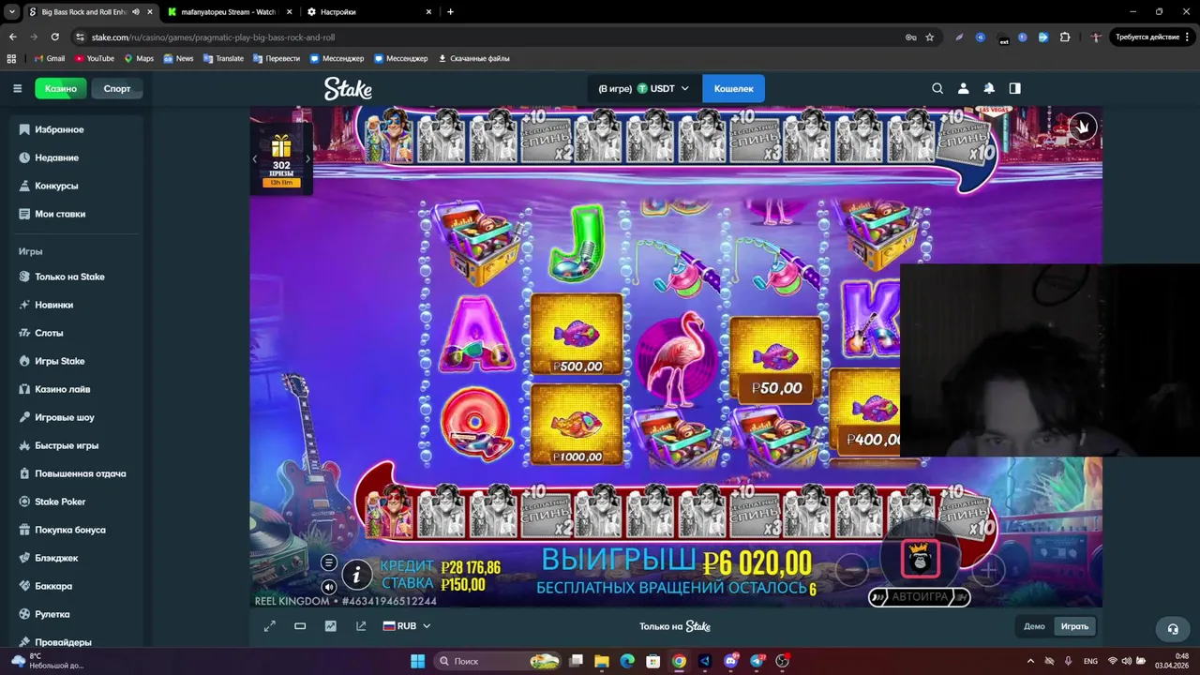Open Stake site search magnifier

[937, 88]
